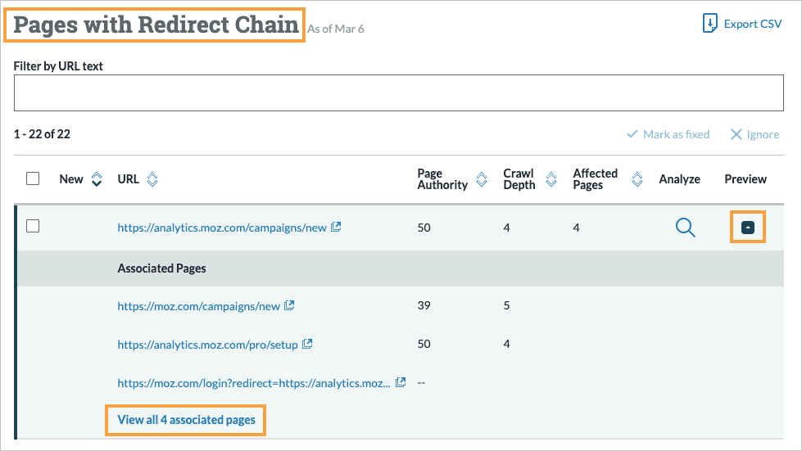Open external link icon beside analytics.moz.com/campaigns/new

336,228
